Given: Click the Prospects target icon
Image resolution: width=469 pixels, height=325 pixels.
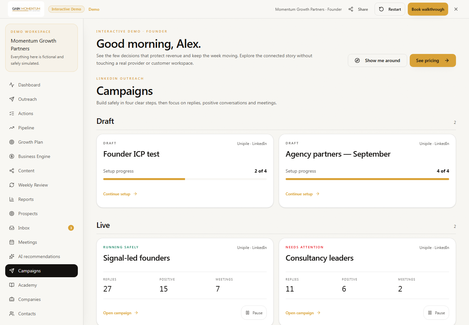Looking at the screenshot, I should 12,214.
